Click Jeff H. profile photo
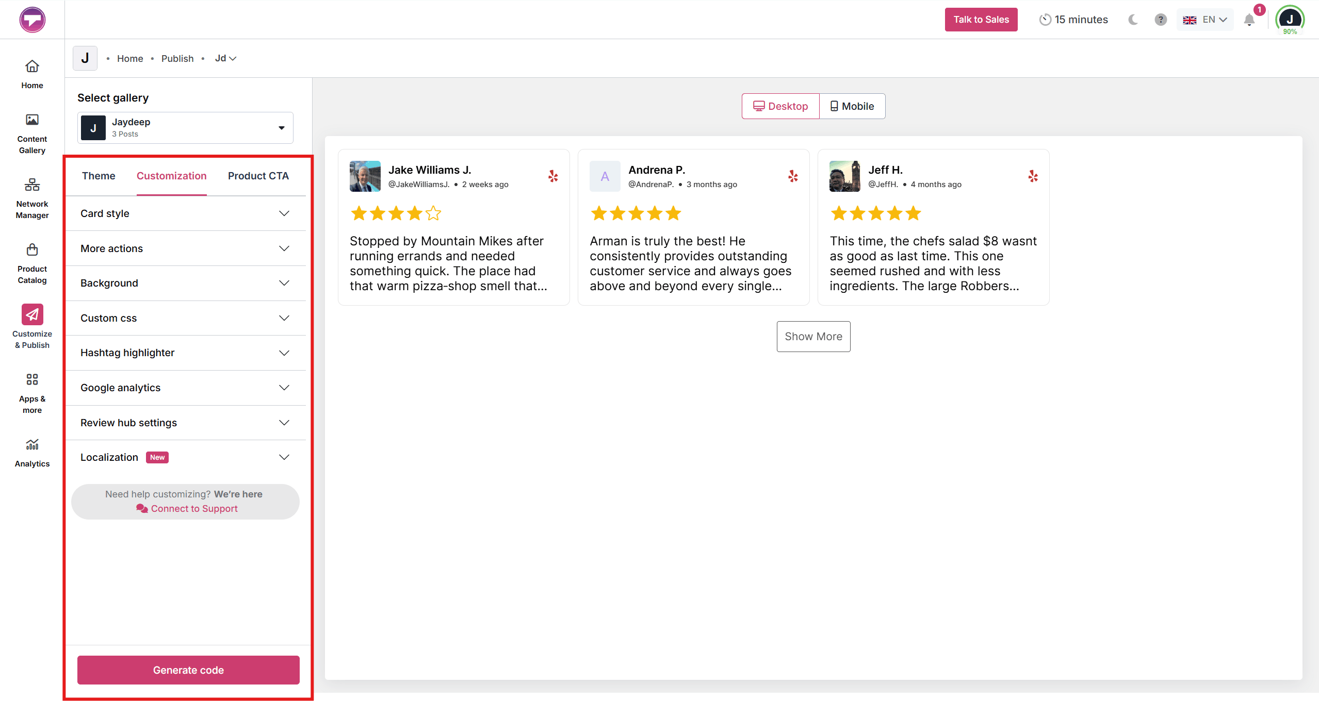The width and height of the screenshot is (1319, 701). (x=844, y=176)
